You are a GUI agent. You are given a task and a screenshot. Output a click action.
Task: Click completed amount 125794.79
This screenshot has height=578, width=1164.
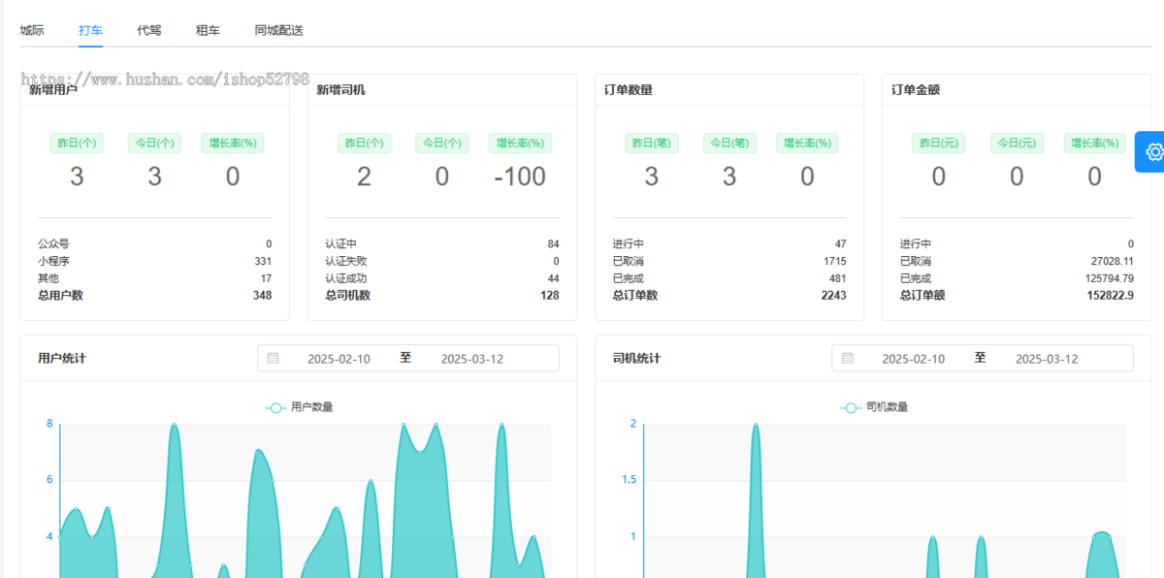(1110, 278)
